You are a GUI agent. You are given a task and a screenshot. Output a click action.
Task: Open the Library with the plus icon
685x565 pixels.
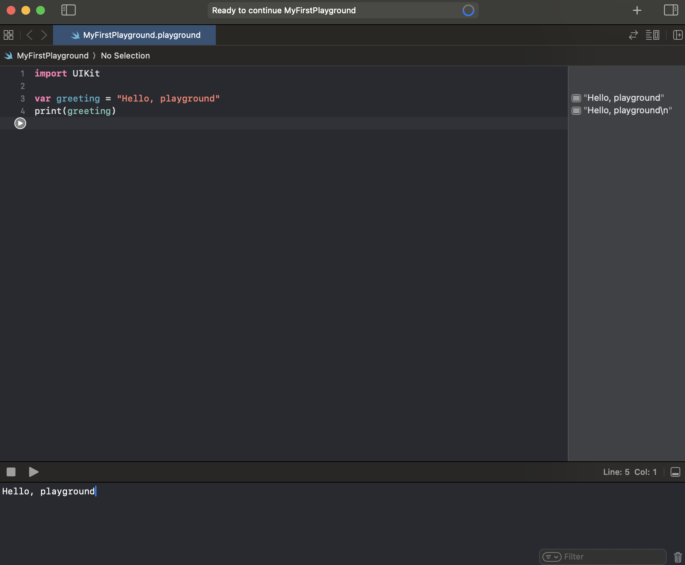pyautogui.click(x=637, y=10)
